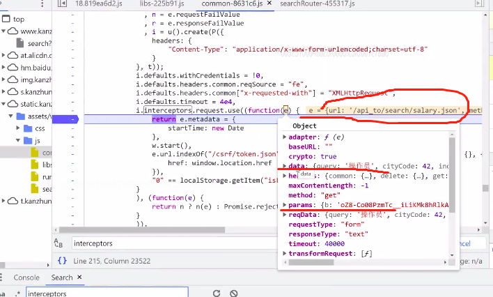Expand the s.kanzhun domain node
The height and width of the screenshot is (297, 493).
(x=3, y=91)
